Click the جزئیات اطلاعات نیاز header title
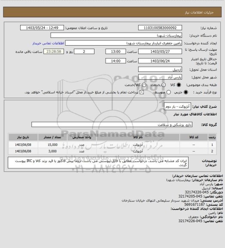 click(199, 12)
